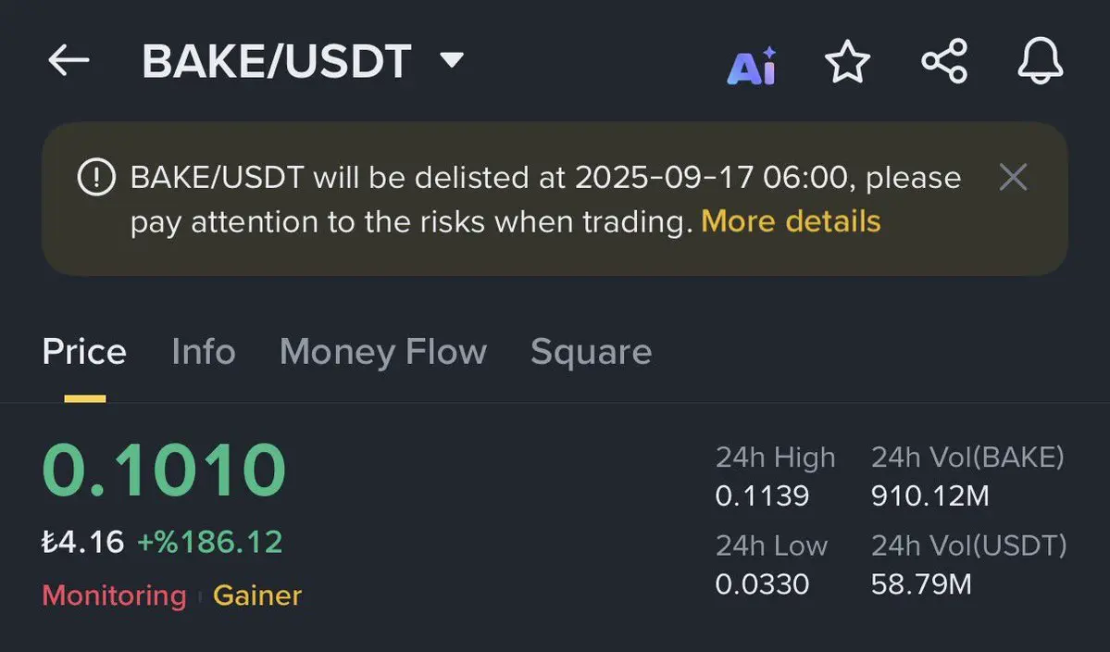The height and width of the screenshot is (652, 1110).
Task: Share this trading pair
Action: click(x=944, y=61)
